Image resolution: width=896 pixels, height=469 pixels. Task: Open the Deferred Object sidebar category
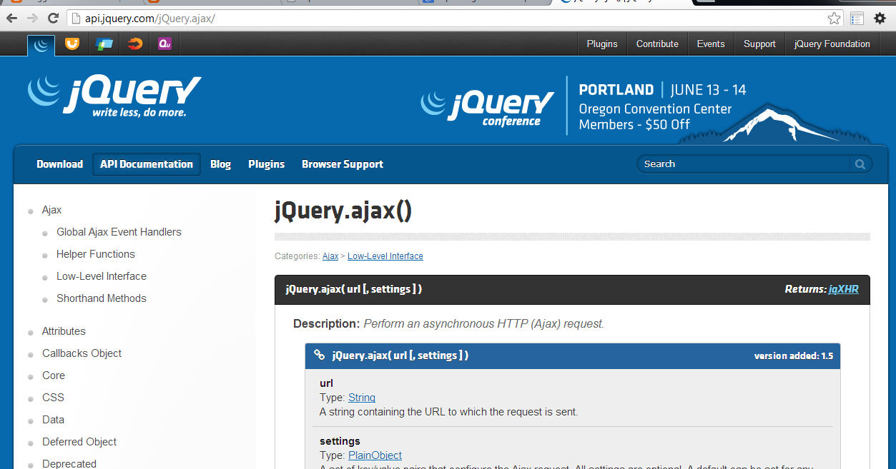[x=79, y=442]
